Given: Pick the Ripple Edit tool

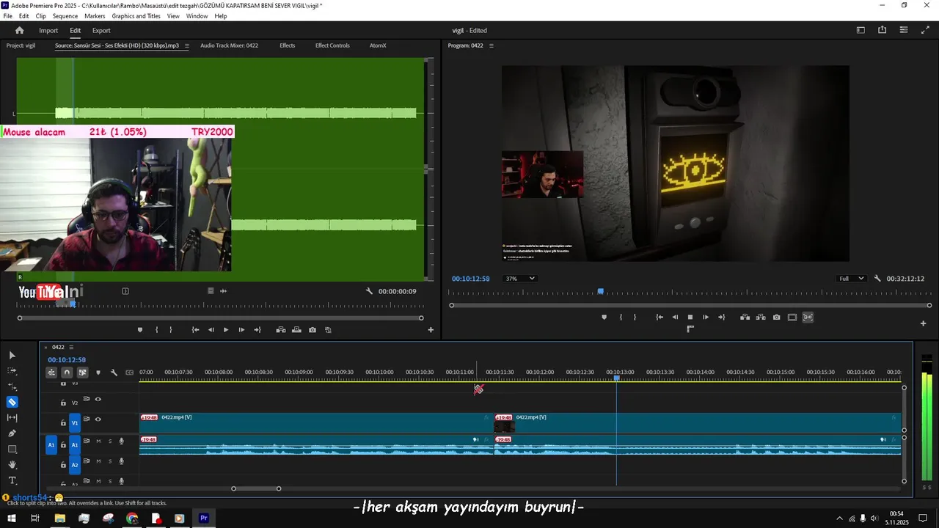Looking at the screenshot, I should (12, 386).
